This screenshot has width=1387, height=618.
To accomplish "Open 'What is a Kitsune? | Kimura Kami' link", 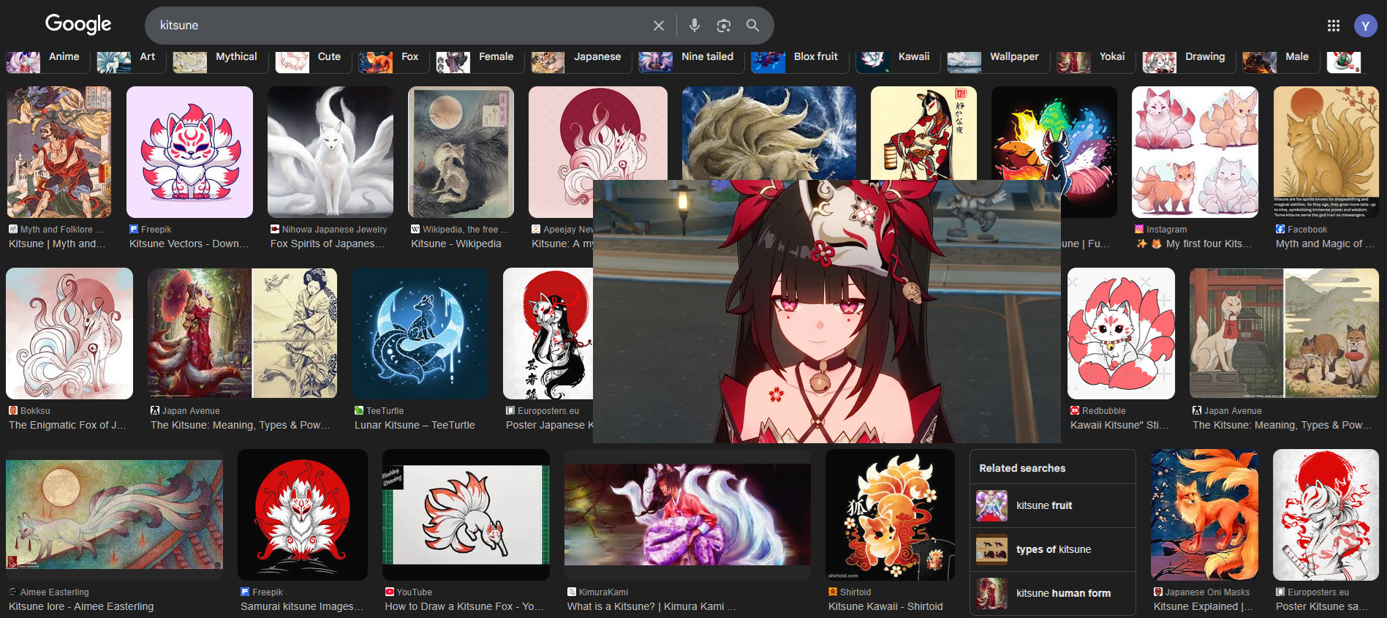I will [x=651, y=606].
